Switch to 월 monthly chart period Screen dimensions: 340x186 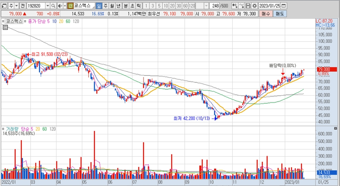[x=112, y=5]
